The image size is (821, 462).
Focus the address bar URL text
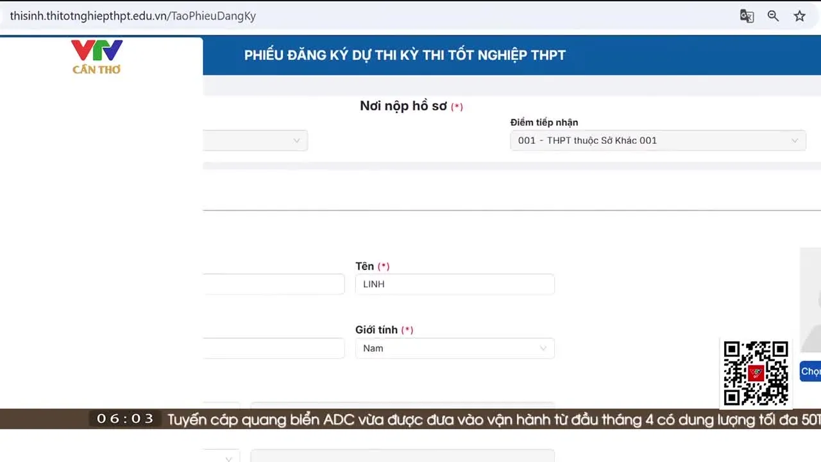point(133,16)
